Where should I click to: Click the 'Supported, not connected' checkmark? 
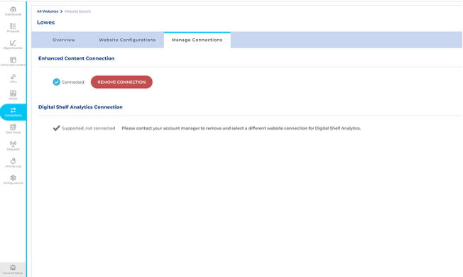pos(56,128)
